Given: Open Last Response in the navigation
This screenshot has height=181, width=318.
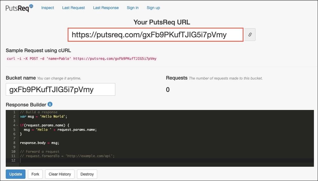Looking at the screenshot, I should [106, 8].
